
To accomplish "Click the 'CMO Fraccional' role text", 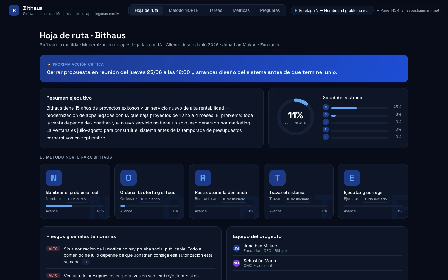I will pos(258,266).
